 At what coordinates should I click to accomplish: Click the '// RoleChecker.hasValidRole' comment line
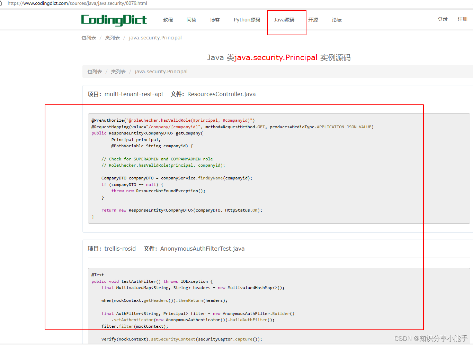[x=163, y=165]
